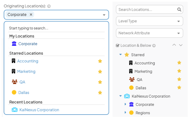Click the Start typing to search field
The image size is (192, 121).
[56, 28]
